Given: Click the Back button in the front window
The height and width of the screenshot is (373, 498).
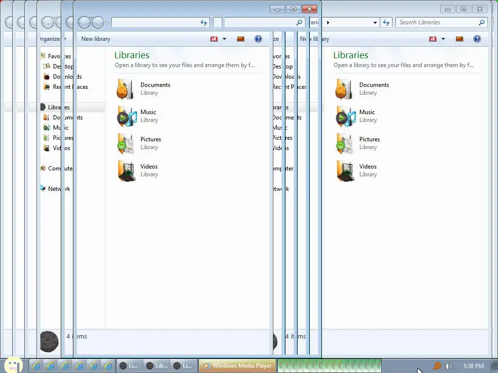Looking at the screenshot, I should (x=84, y=22).
